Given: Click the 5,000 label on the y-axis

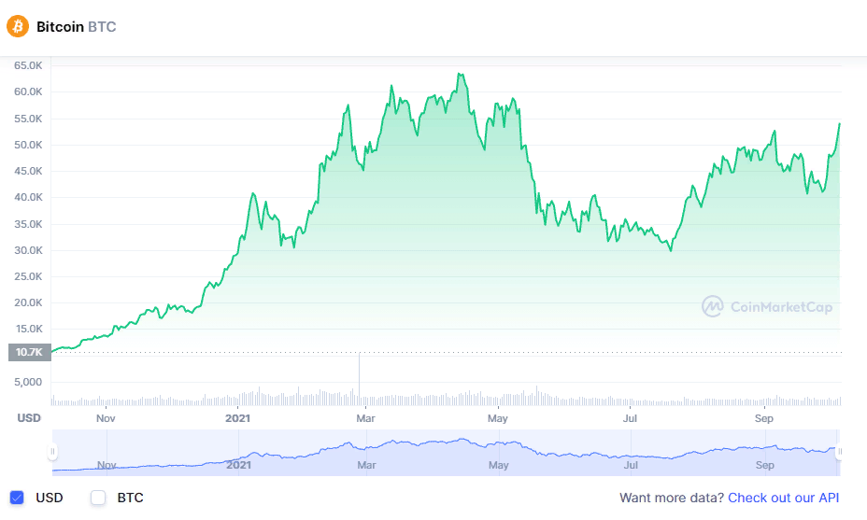Looking at the screenshot, I should click(28, 382).
